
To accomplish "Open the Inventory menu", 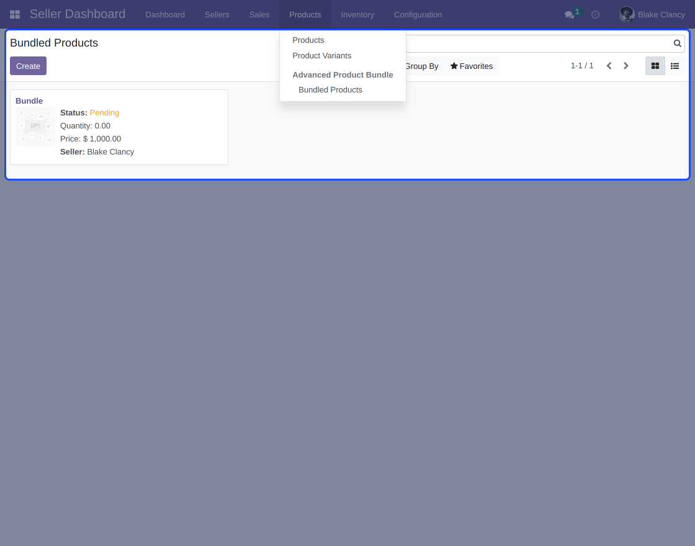I will pos(357,15).
